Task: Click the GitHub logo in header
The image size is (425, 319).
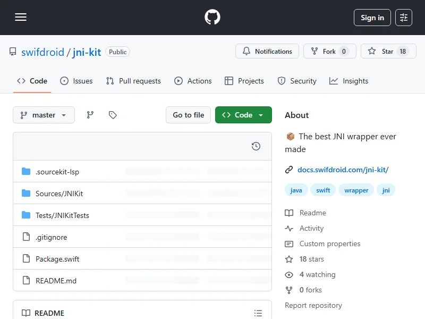Action: click(212, 18)
